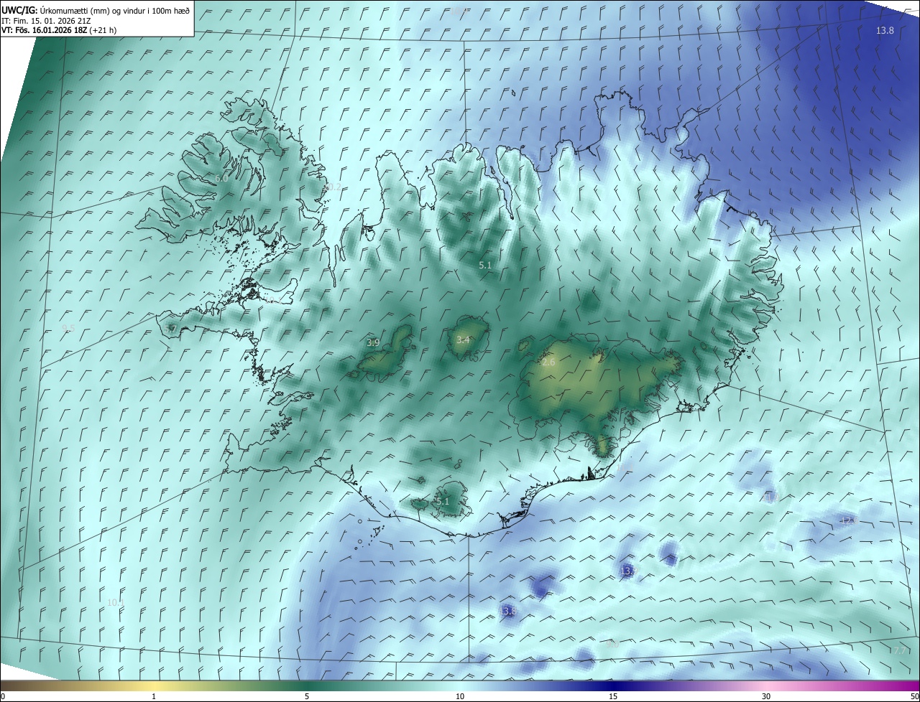Click the valid time "VT: Fös. 16.01.2026 18Z (+21 h)"

(59, 30)
